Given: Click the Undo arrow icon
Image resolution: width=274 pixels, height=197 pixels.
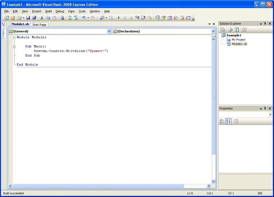Looking at the screenshot, I should (84, 18).
